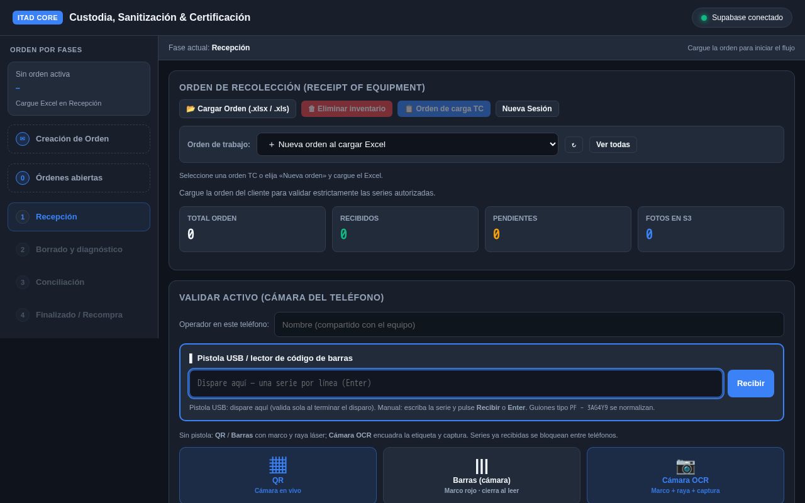Click the step 1 circle for Recepción

[23, 217]
